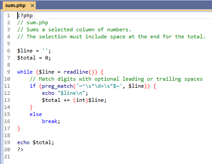The height and width of the screenshot is (164, 212).
Task: Click line number 18 in gutter
Action: point(7,135)
